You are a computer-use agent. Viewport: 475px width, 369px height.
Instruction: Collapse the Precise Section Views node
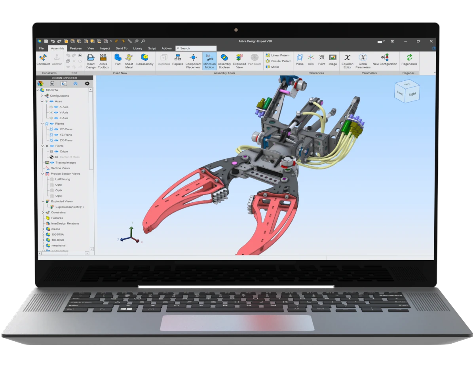point(42,173)
